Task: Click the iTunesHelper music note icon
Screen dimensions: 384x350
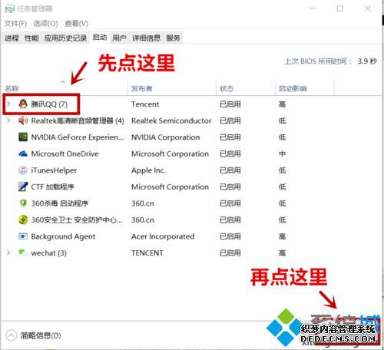Action: [x=23, y=170]
